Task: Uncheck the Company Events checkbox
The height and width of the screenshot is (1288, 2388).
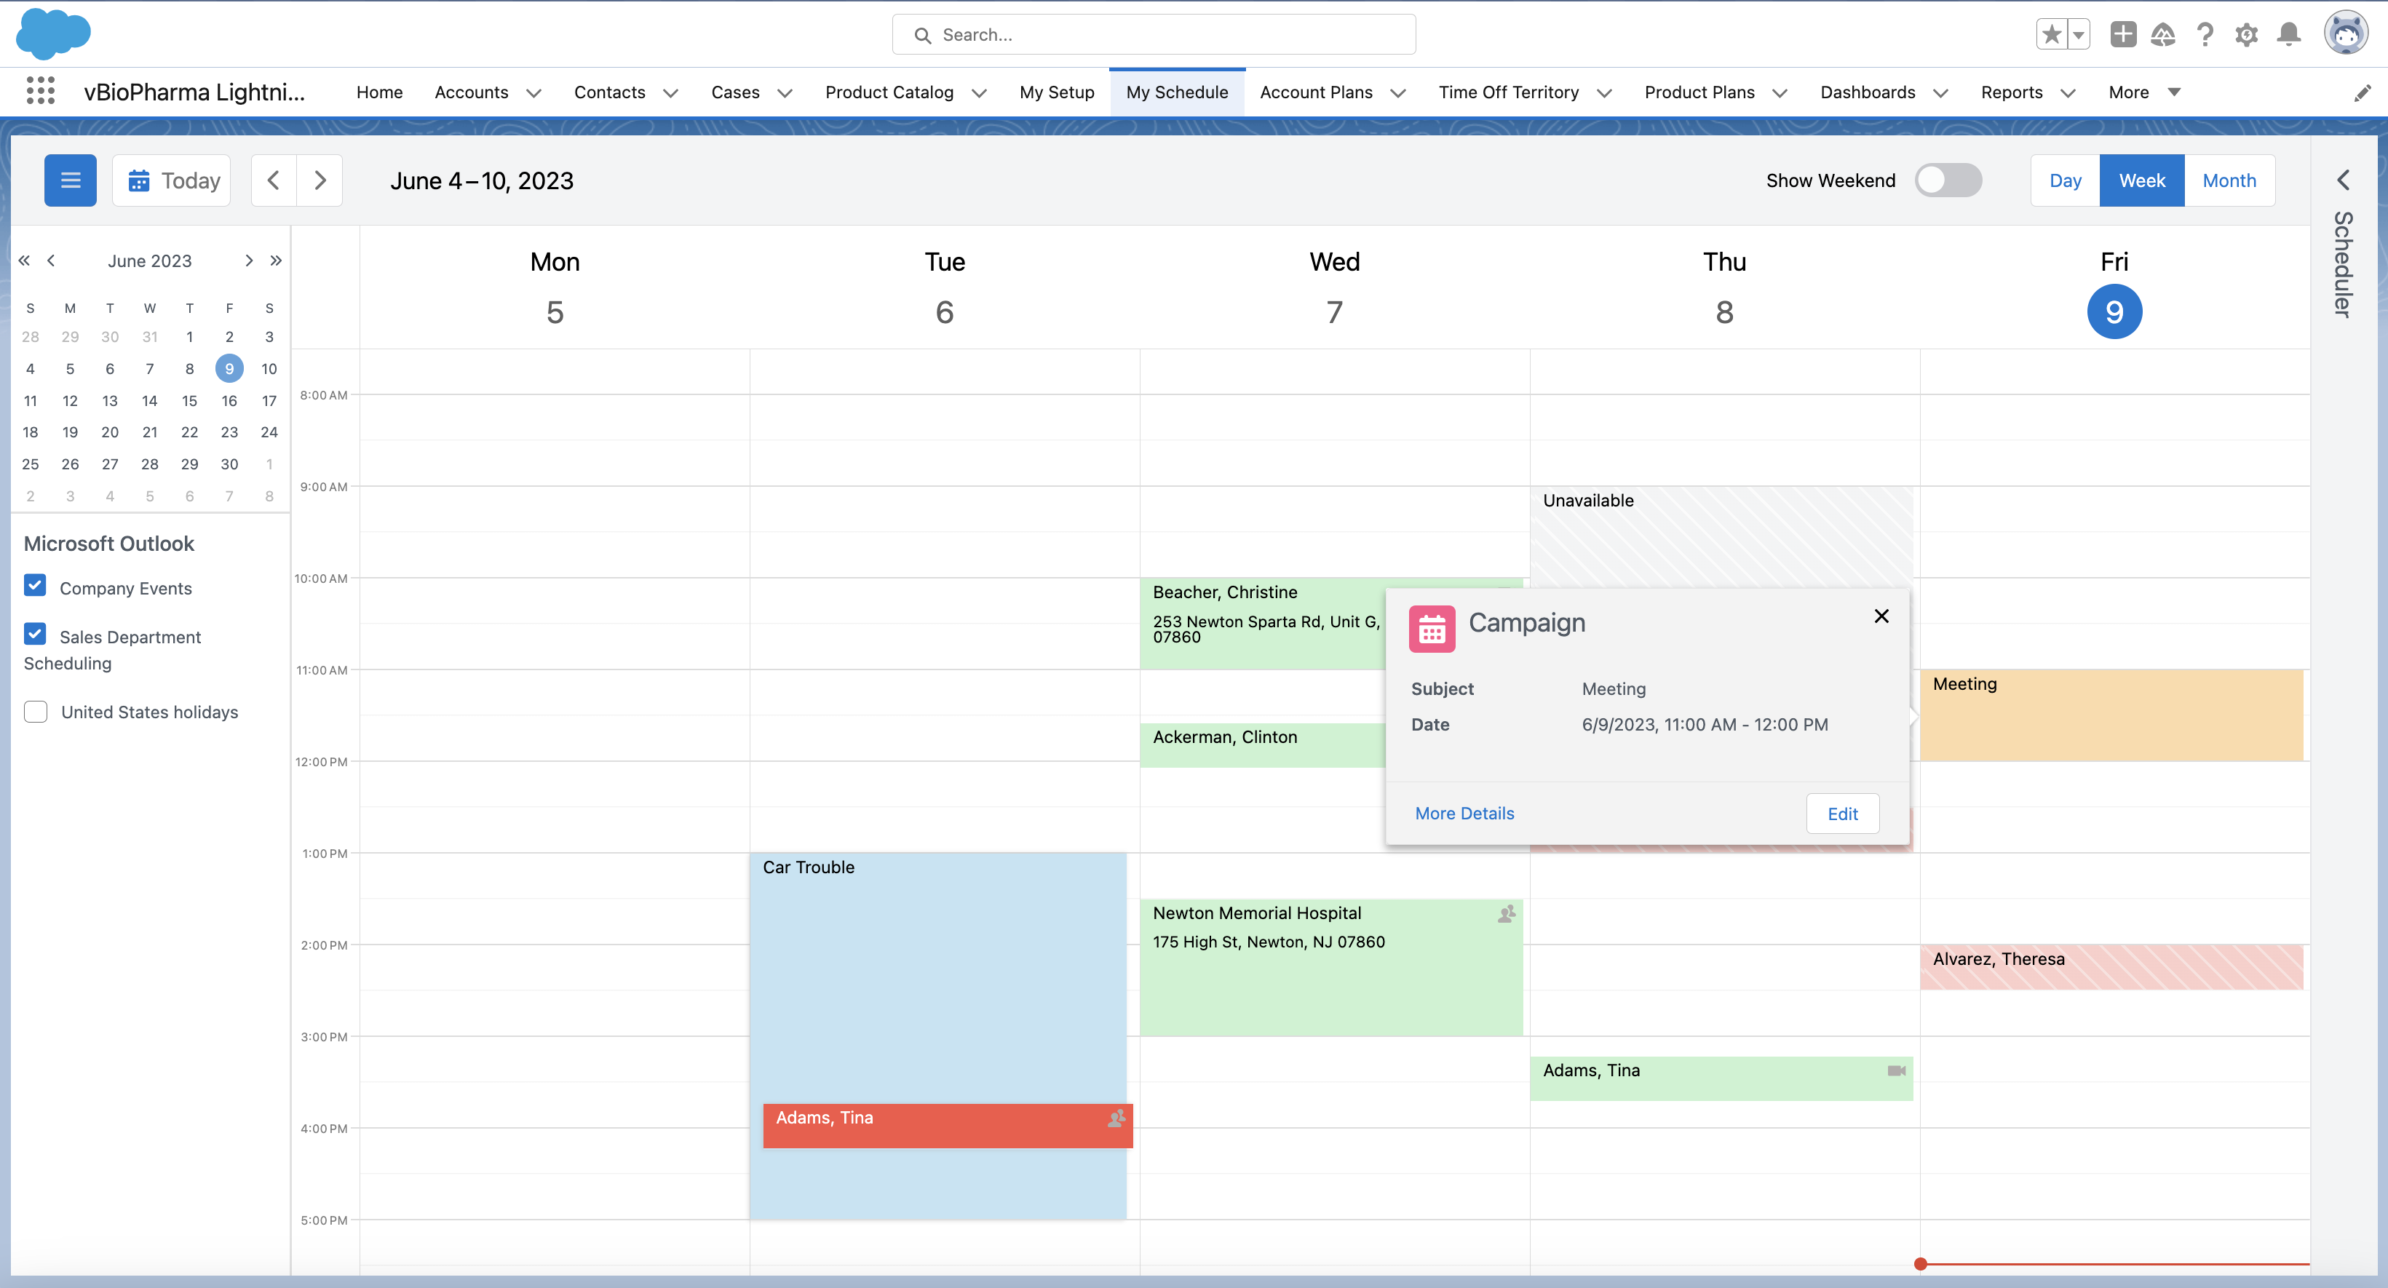Action: tap(35, 586)
